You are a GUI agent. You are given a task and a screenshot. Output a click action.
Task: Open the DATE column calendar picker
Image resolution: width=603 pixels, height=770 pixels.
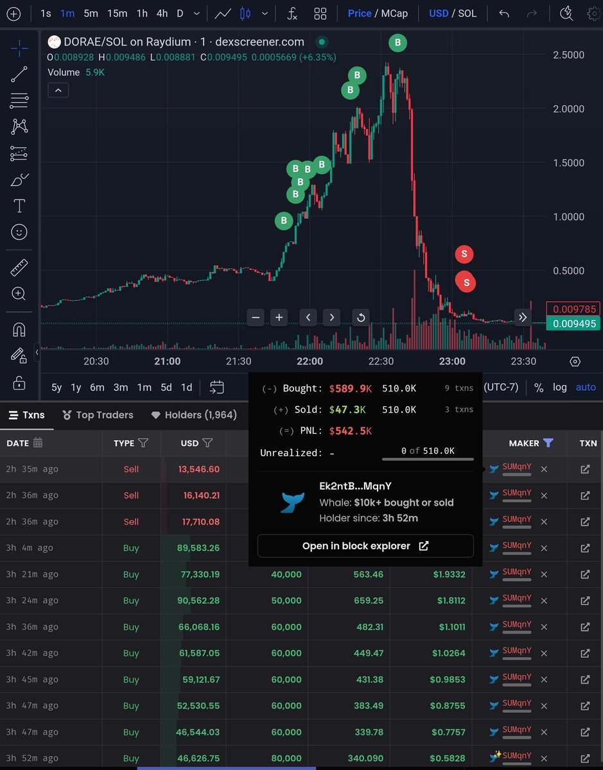38,443
